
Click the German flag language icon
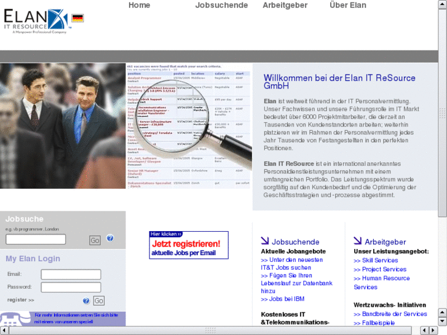click(77, 18)
